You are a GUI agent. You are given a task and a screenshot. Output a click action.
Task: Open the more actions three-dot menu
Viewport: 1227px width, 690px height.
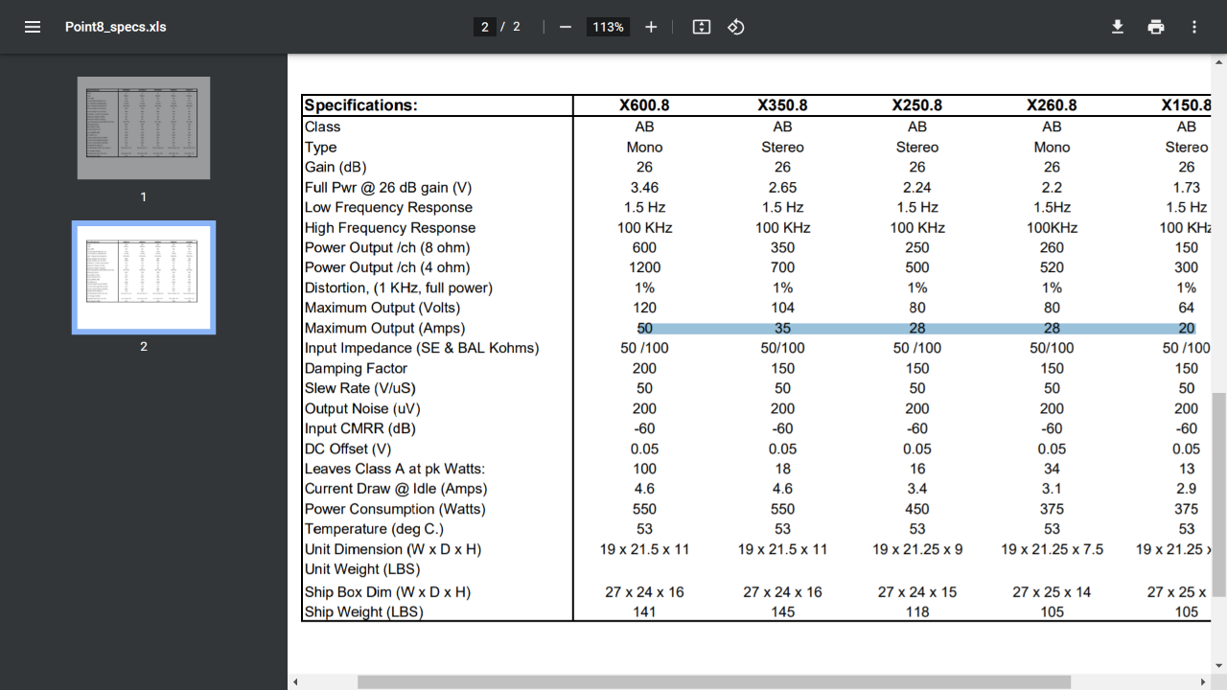click(x=1194, y=27)
